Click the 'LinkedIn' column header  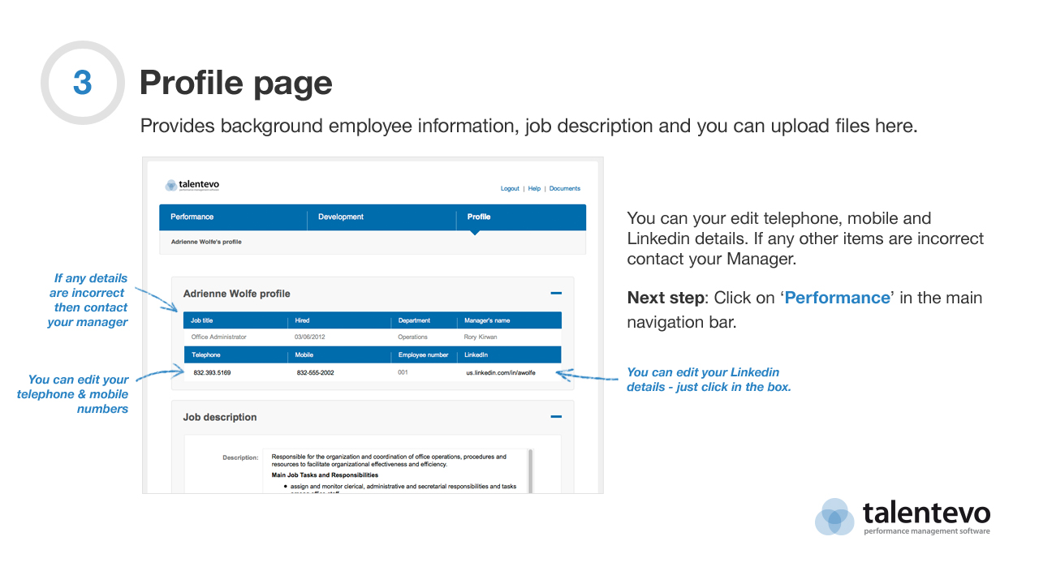click(476, 354)
